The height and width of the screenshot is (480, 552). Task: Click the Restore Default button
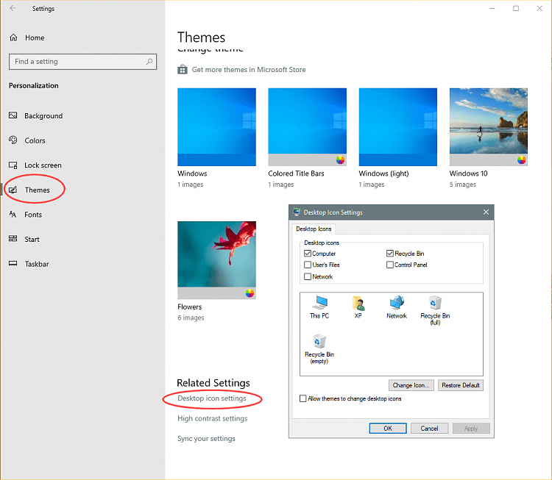tap(461, 385)
